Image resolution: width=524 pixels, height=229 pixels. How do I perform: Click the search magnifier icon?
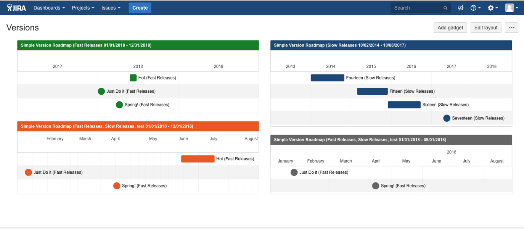click(x=445, y=8)
